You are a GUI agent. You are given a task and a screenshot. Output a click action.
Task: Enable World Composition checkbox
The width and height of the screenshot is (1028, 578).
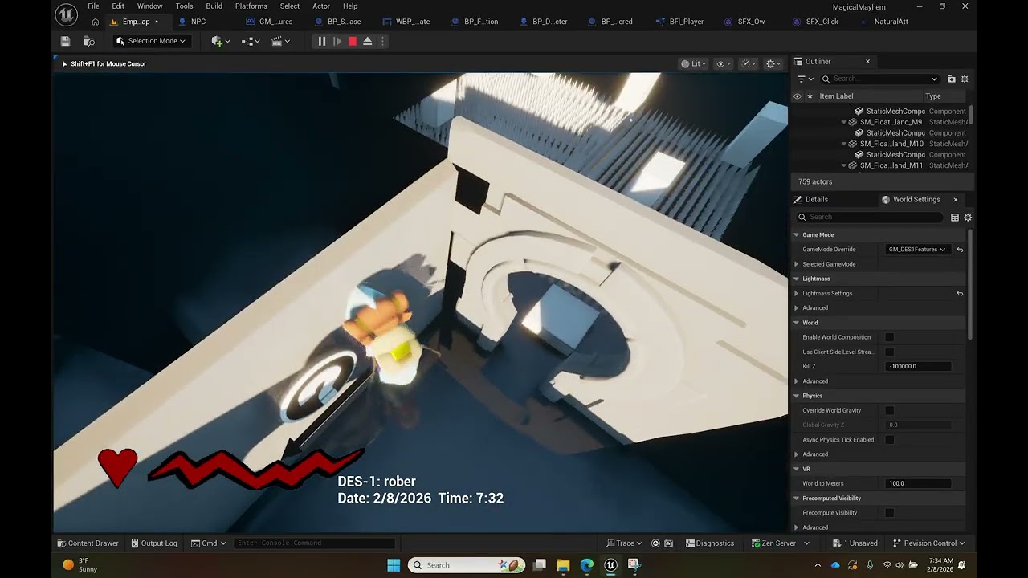[x=890, y=337]
